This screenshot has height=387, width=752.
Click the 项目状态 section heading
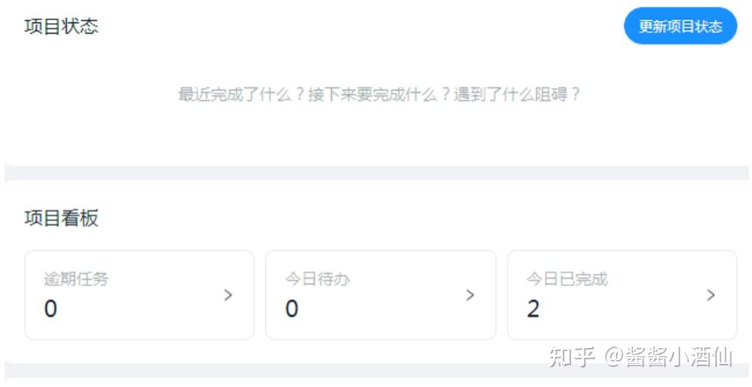61,26
